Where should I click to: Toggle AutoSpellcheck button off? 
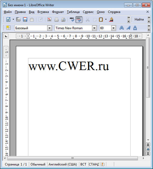(79, 19)
